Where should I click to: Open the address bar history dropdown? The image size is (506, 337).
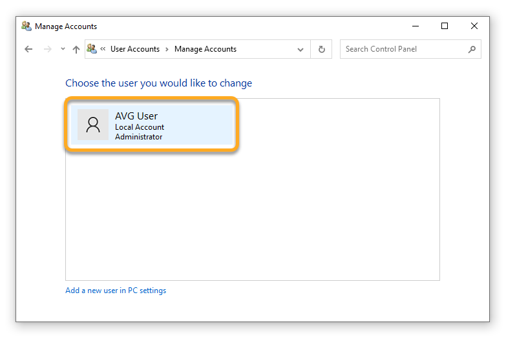tap(300, 49)
